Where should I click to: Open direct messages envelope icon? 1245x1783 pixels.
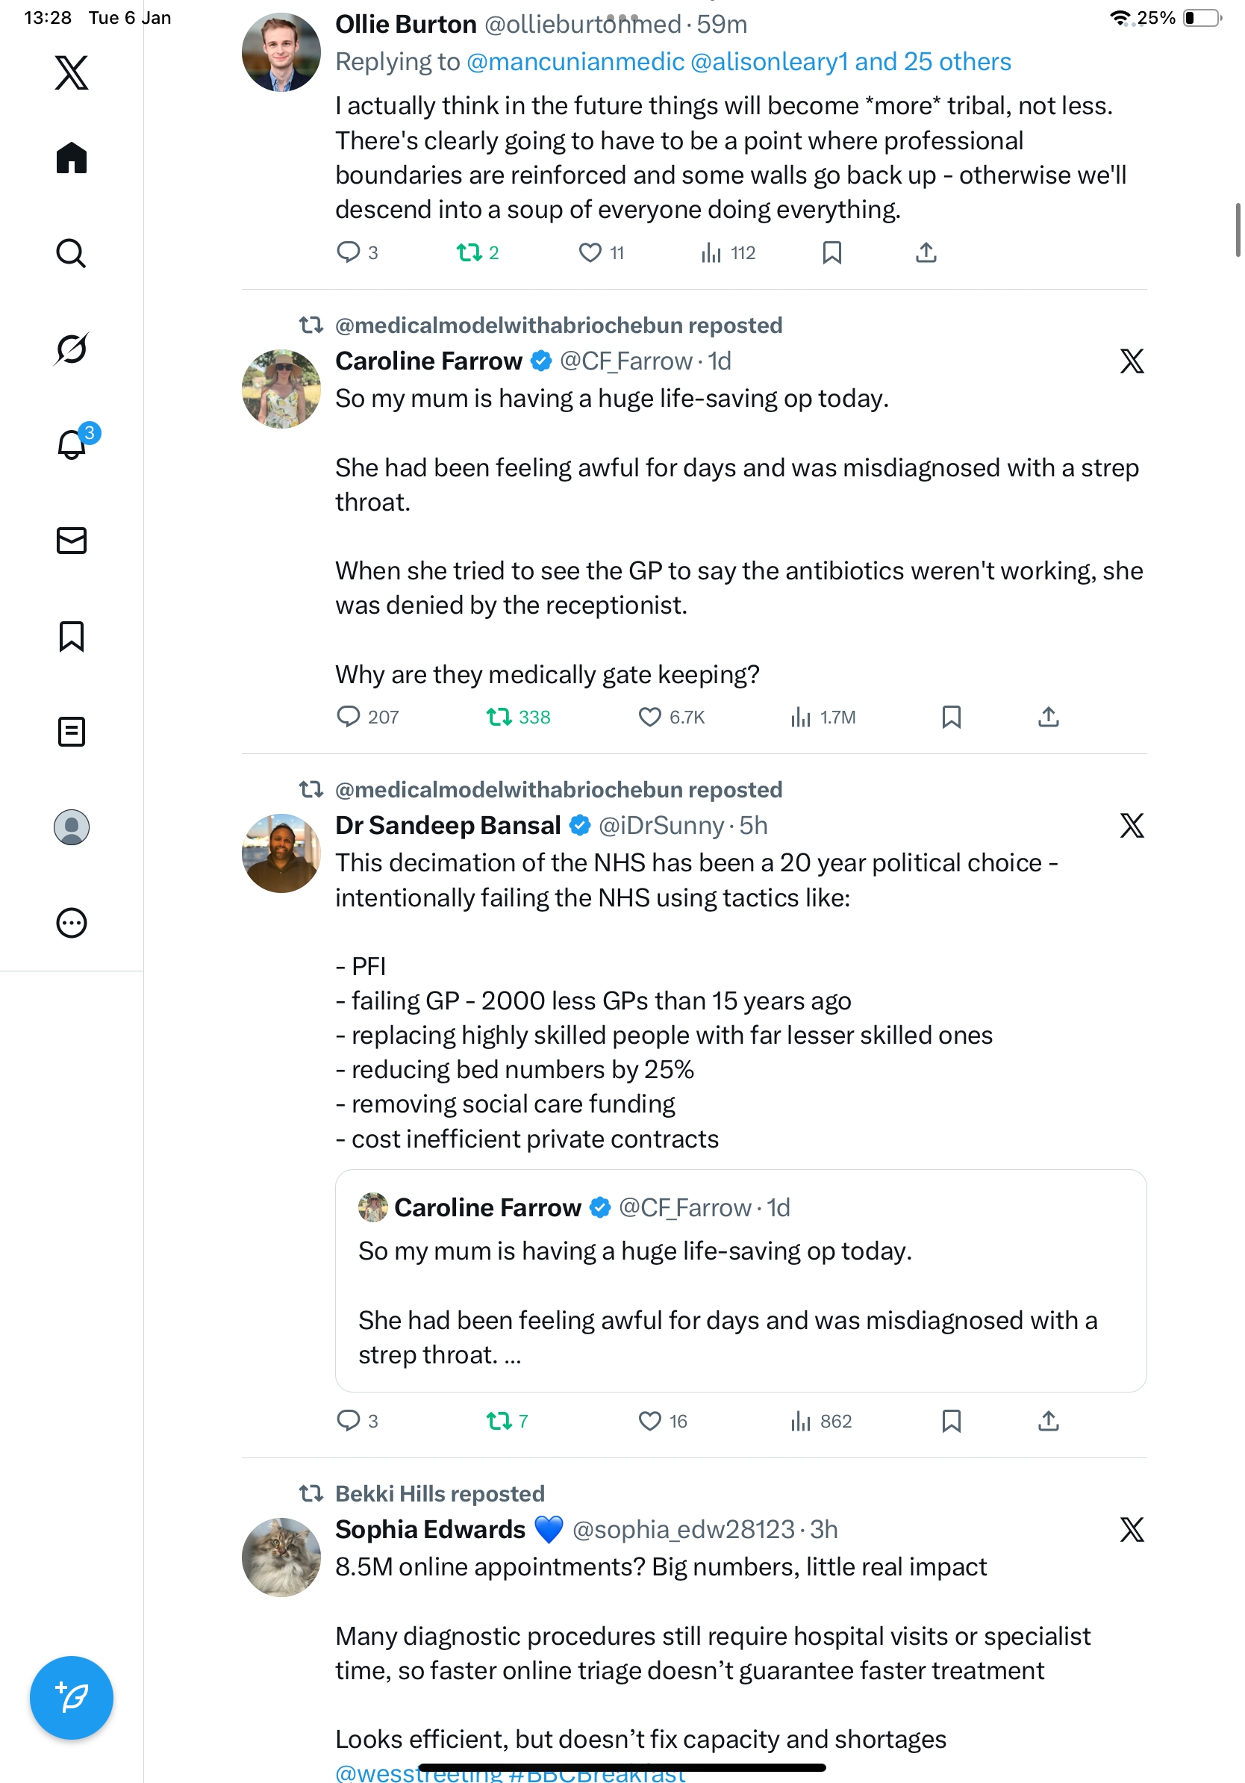tap(72, 541)
